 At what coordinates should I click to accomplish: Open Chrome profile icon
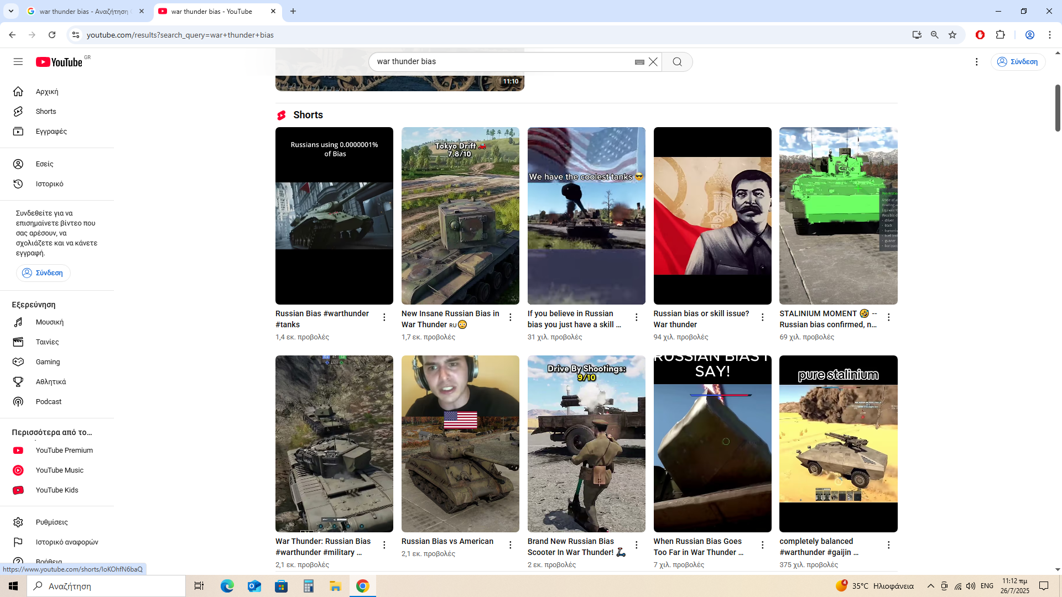pyautogui.click(x=1030, y=35)
